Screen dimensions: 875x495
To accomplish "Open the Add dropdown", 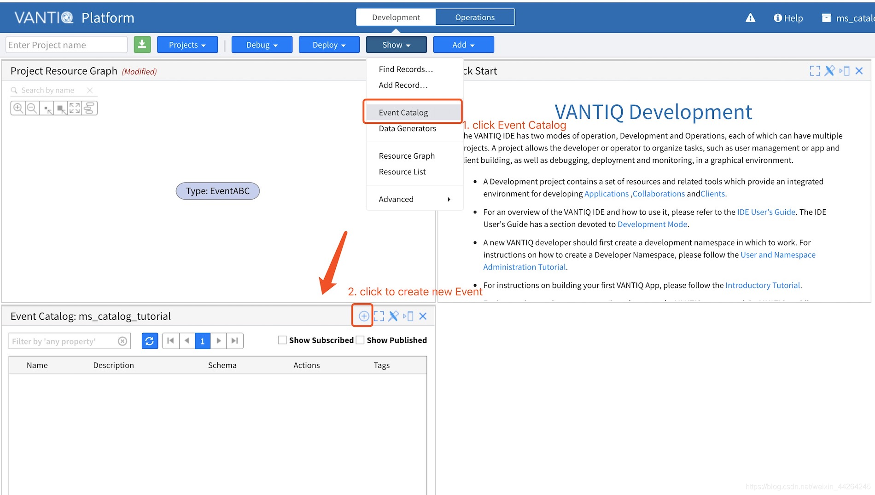I will pyautogui.click(x=464, y=45).
